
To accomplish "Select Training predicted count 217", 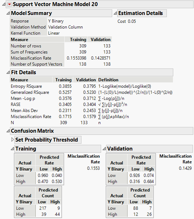I will tap(43, 208).
